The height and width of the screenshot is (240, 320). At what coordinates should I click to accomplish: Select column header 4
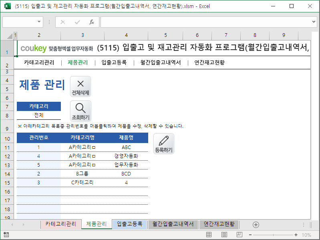point(126,35)
